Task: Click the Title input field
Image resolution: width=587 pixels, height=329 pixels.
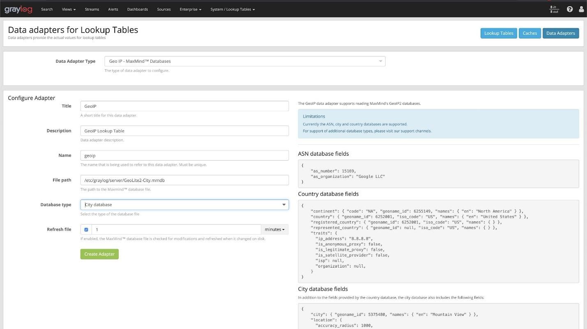Action: [184, 106]
